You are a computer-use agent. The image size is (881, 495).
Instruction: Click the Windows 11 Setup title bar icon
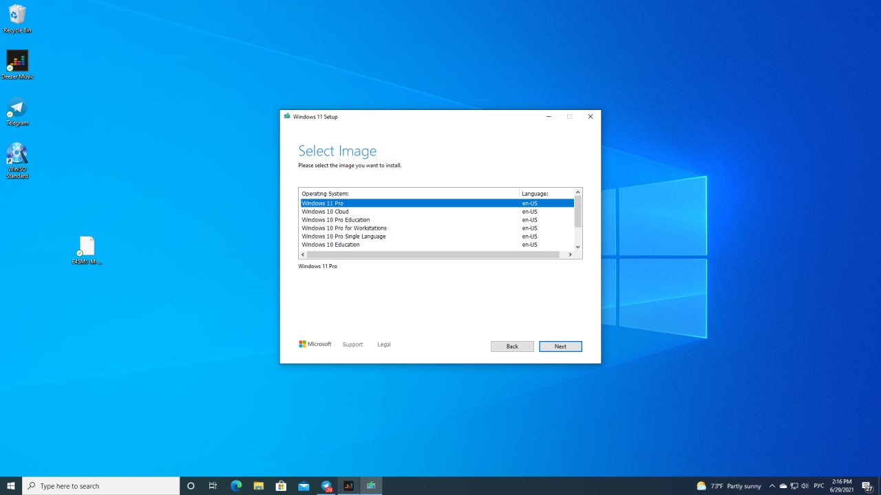coord(287,116)
